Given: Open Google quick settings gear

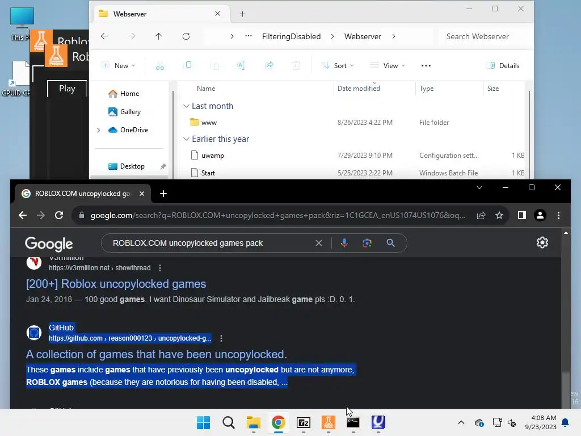Looking at the screenshot, I should [x=542, y=242].
